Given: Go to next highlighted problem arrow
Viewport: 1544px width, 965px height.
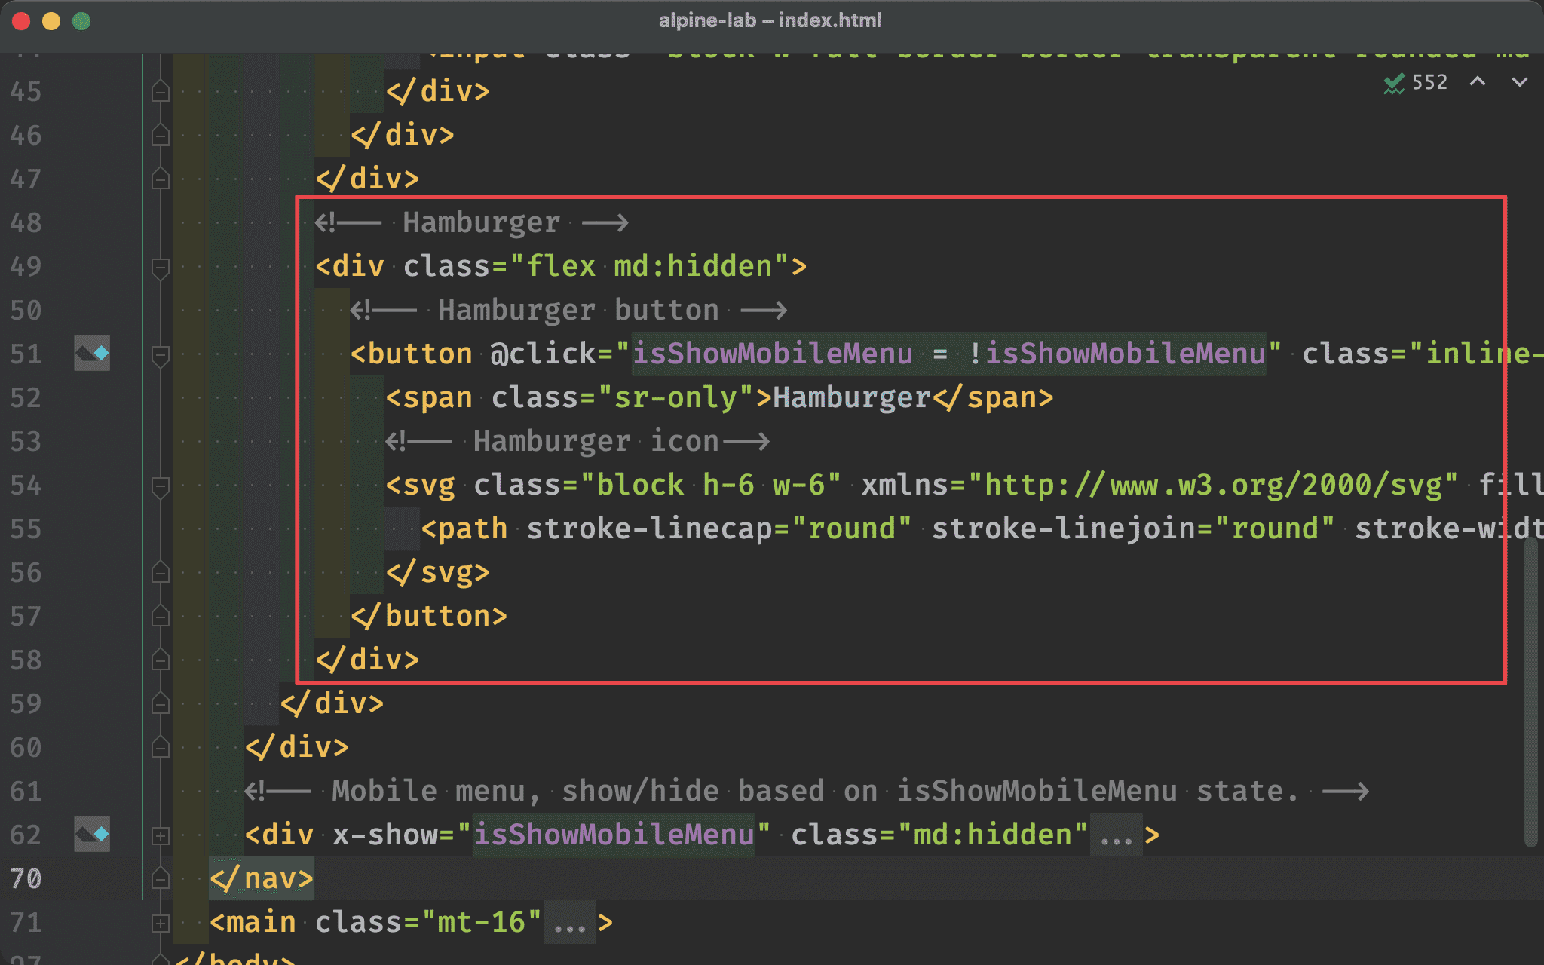Looking at the screenshot, I should pos(1520,81).
